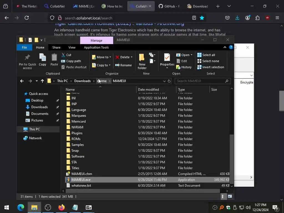Switch to large icons view in status bar

pyautogui.click(x=230, y=197)
